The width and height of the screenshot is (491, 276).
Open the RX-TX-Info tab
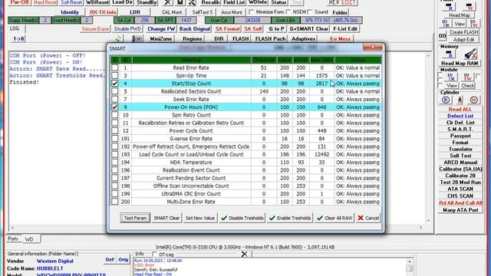coord(103,12)
